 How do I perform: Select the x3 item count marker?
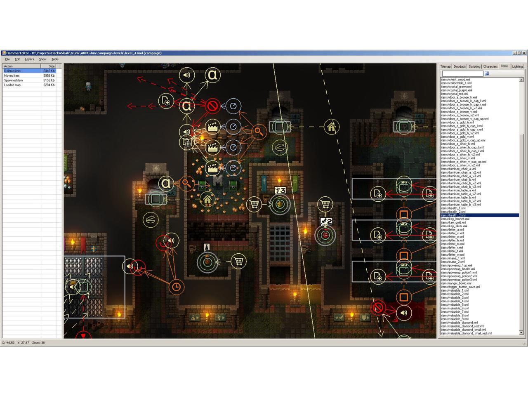[x=280, y=191]
